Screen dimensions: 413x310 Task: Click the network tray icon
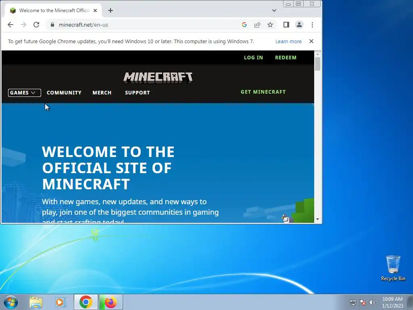pos(353,302)
